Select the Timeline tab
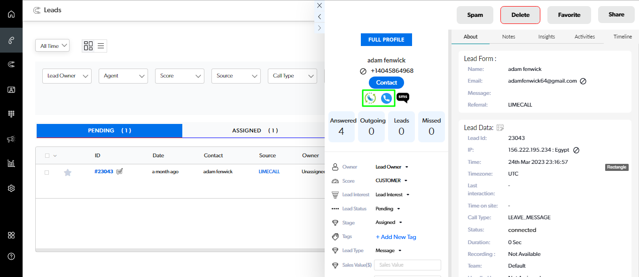The image size is (639, 277). [623, 37]
